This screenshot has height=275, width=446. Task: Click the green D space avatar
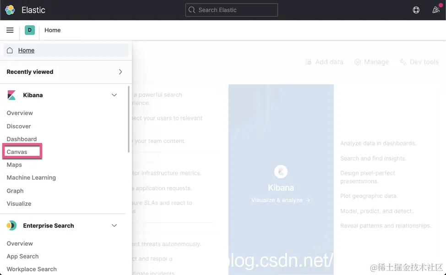pos(30,30)
